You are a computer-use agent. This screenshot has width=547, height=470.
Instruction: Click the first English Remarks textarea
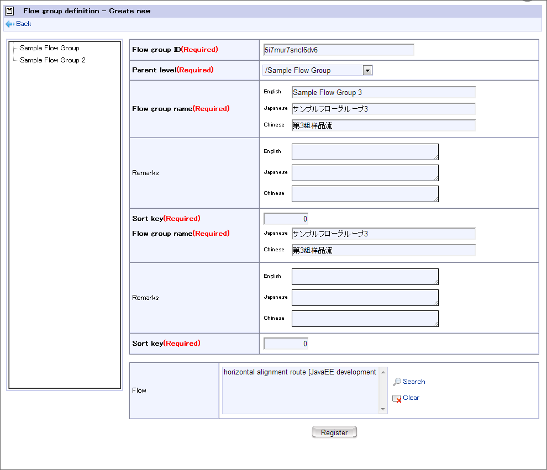coord(365,152)
